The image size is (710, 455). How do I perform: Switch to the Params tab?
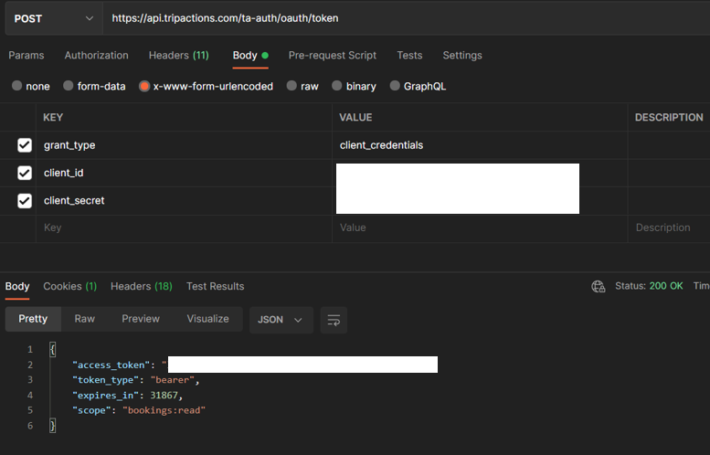click(26, 55)
